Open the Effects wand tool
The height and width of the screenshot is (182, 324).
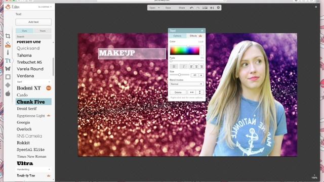(8, 44)
